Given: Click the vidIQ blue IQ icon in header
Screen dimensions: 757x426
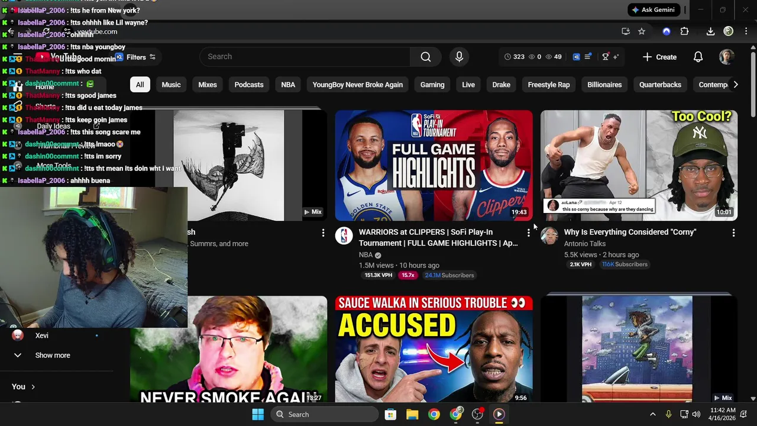Looking at the screenshot, I should pyautogui.click(x=577, y=57).
